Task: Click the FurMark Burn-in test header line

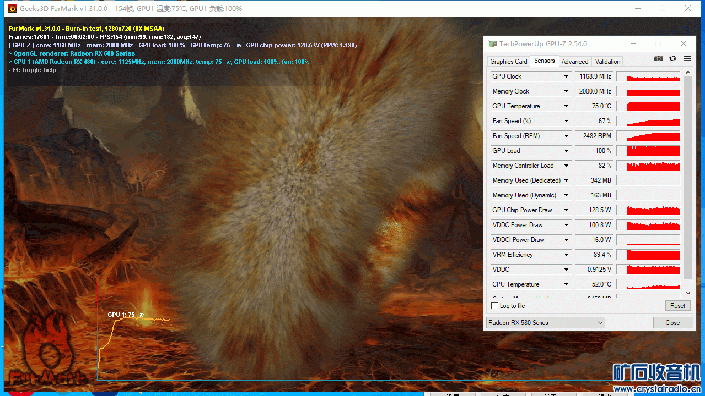Action: click(87, 29)
